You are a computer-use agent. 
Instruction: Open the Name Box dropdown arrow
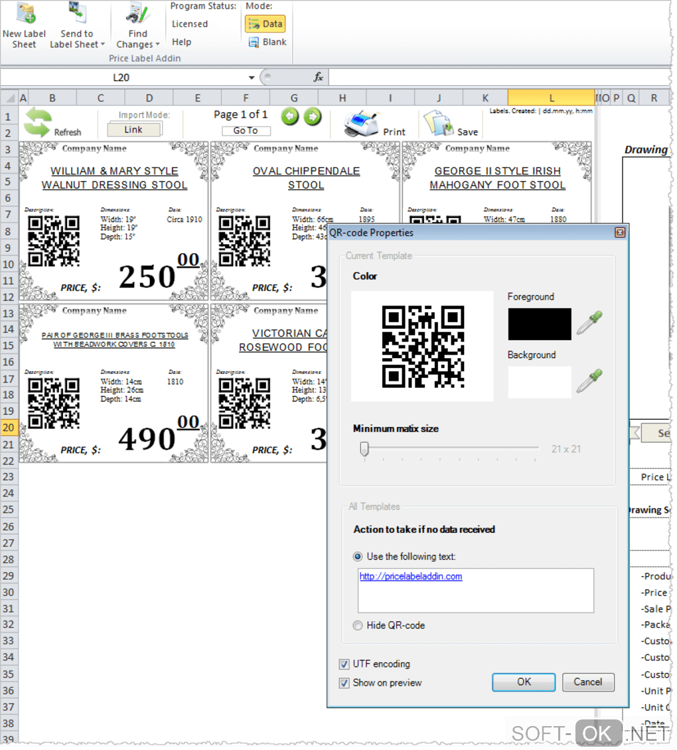(x=252, y=78)
